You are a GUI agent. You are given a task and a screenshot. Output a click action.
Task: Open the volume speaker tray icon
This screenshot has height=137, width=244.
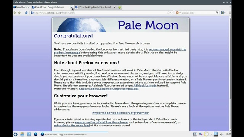pos(222,134)
